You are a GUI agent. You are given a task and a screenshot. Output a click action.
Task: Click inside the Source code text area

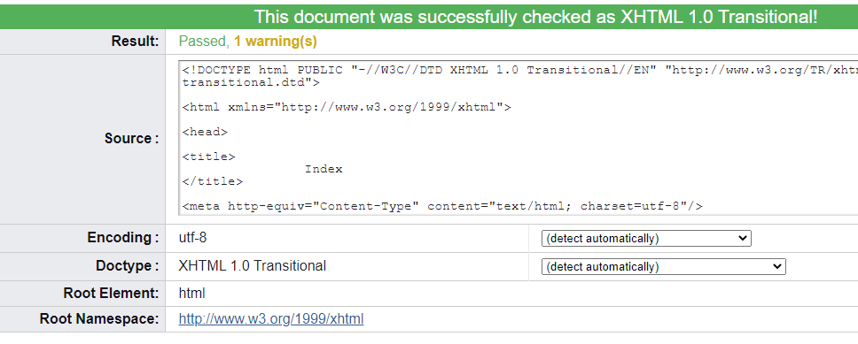(x=519, y=138)
